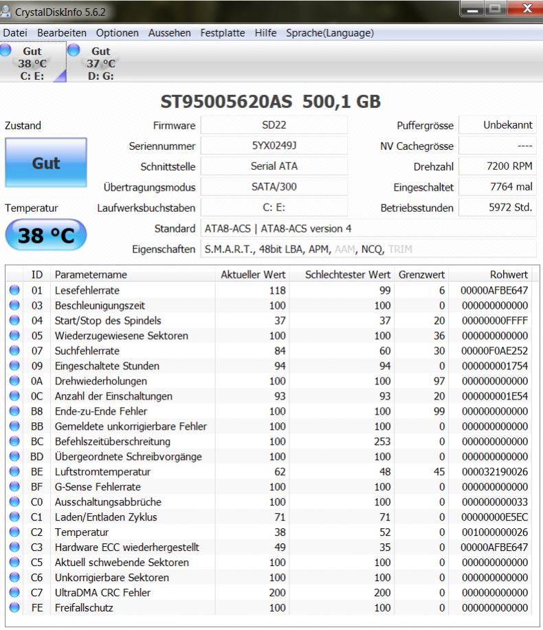Screen dimensions: 543x630
Task: Click the Aktueller Wert column header
Action: pyautogui.click(x=252, y=274)
